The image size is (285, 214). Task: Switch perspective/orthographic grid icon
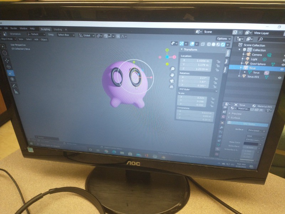pyautogui.click(x=171, y=87)
